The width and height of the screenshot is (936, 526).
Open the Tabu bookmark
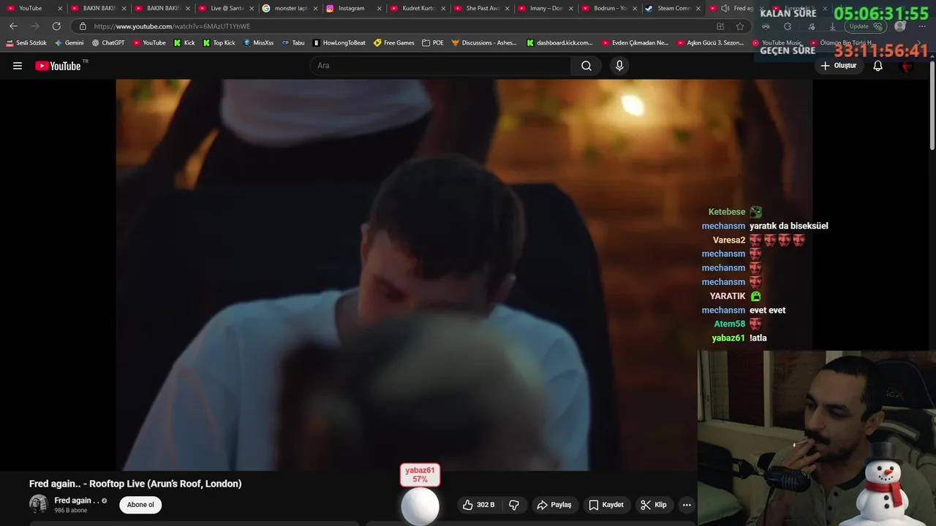[292, 43]
